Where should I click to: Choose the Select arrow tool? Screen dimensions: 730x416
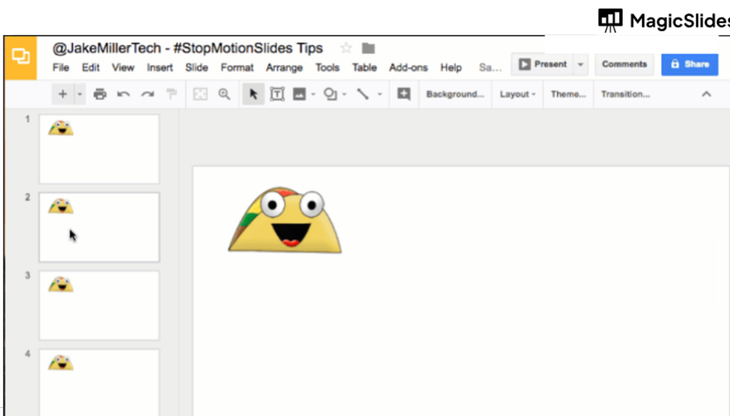coord(253,94)
